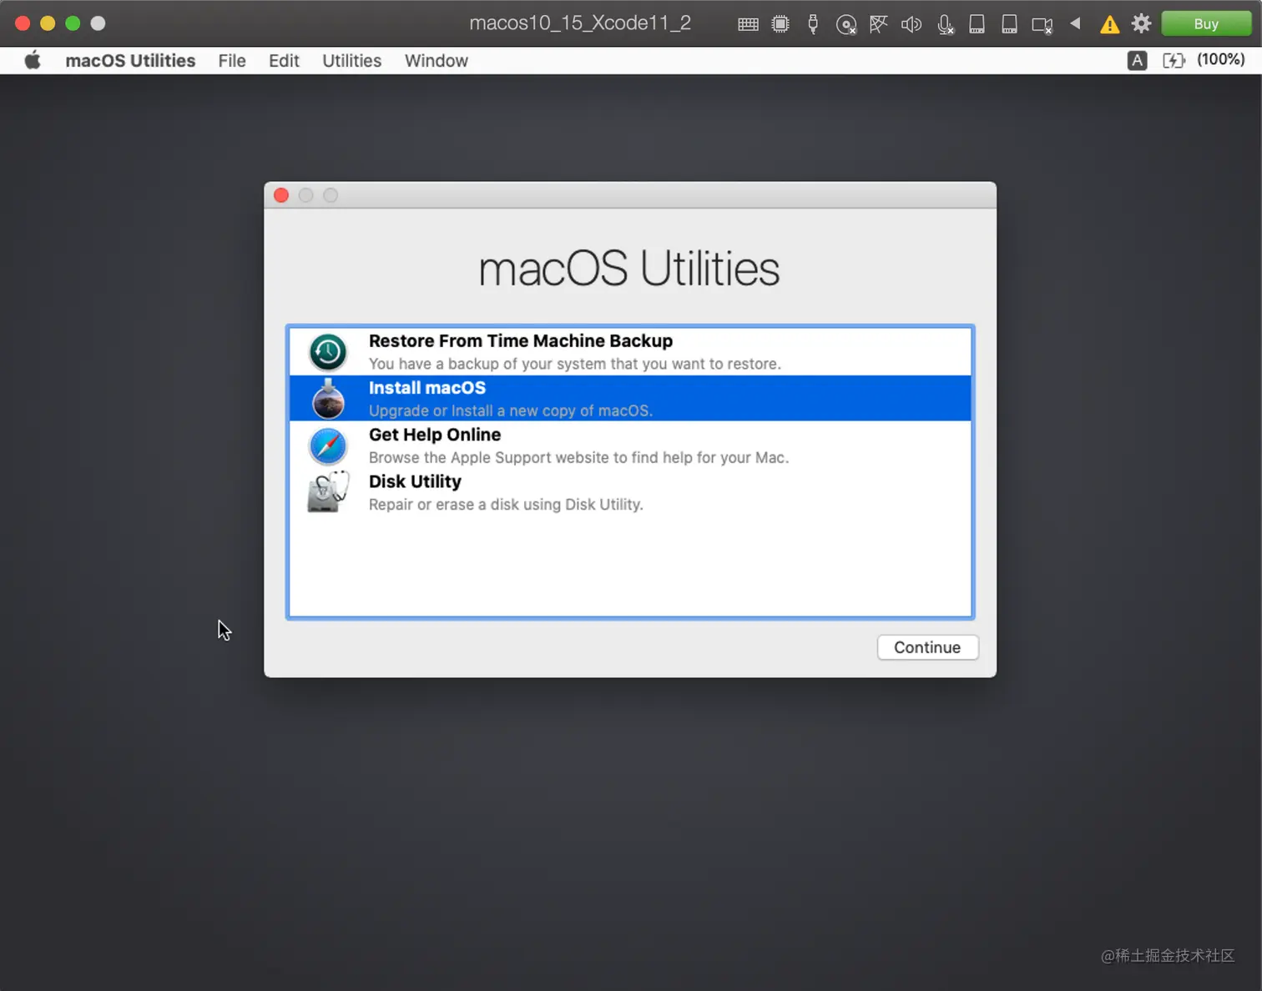
Task: Open the Parallels settings gear icon
Action: point(1141,23)
